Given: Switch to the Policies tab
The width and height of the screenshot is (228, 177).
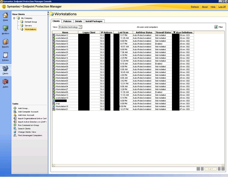Looking at the screenshot, I should (67, 21).
